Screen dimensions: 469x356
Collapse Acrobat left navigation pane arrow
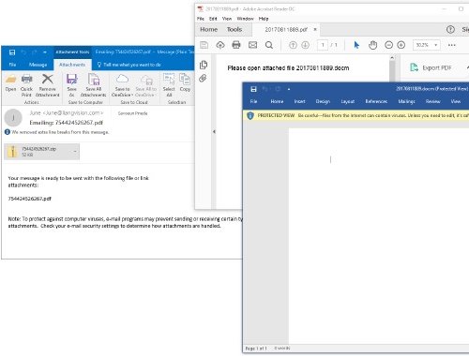click(x=214, y=132)
